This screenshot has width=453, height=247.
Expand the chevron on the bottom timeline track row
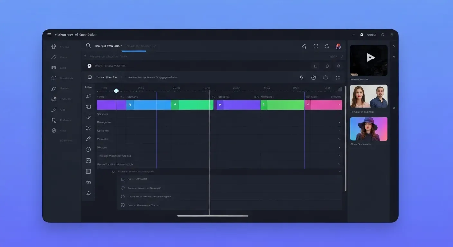(x=339, y=164)
